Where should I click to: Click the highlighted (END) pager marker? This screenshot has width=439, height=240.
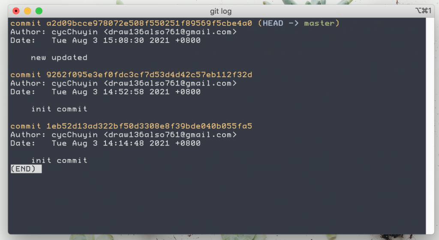26,169
